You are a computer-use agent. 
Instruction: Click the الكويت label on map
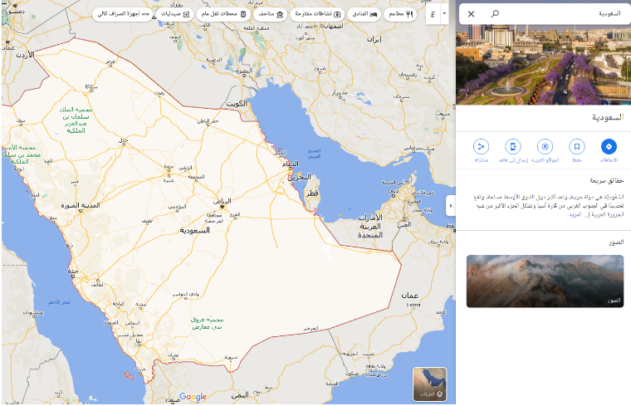click(x=237, y=104)
